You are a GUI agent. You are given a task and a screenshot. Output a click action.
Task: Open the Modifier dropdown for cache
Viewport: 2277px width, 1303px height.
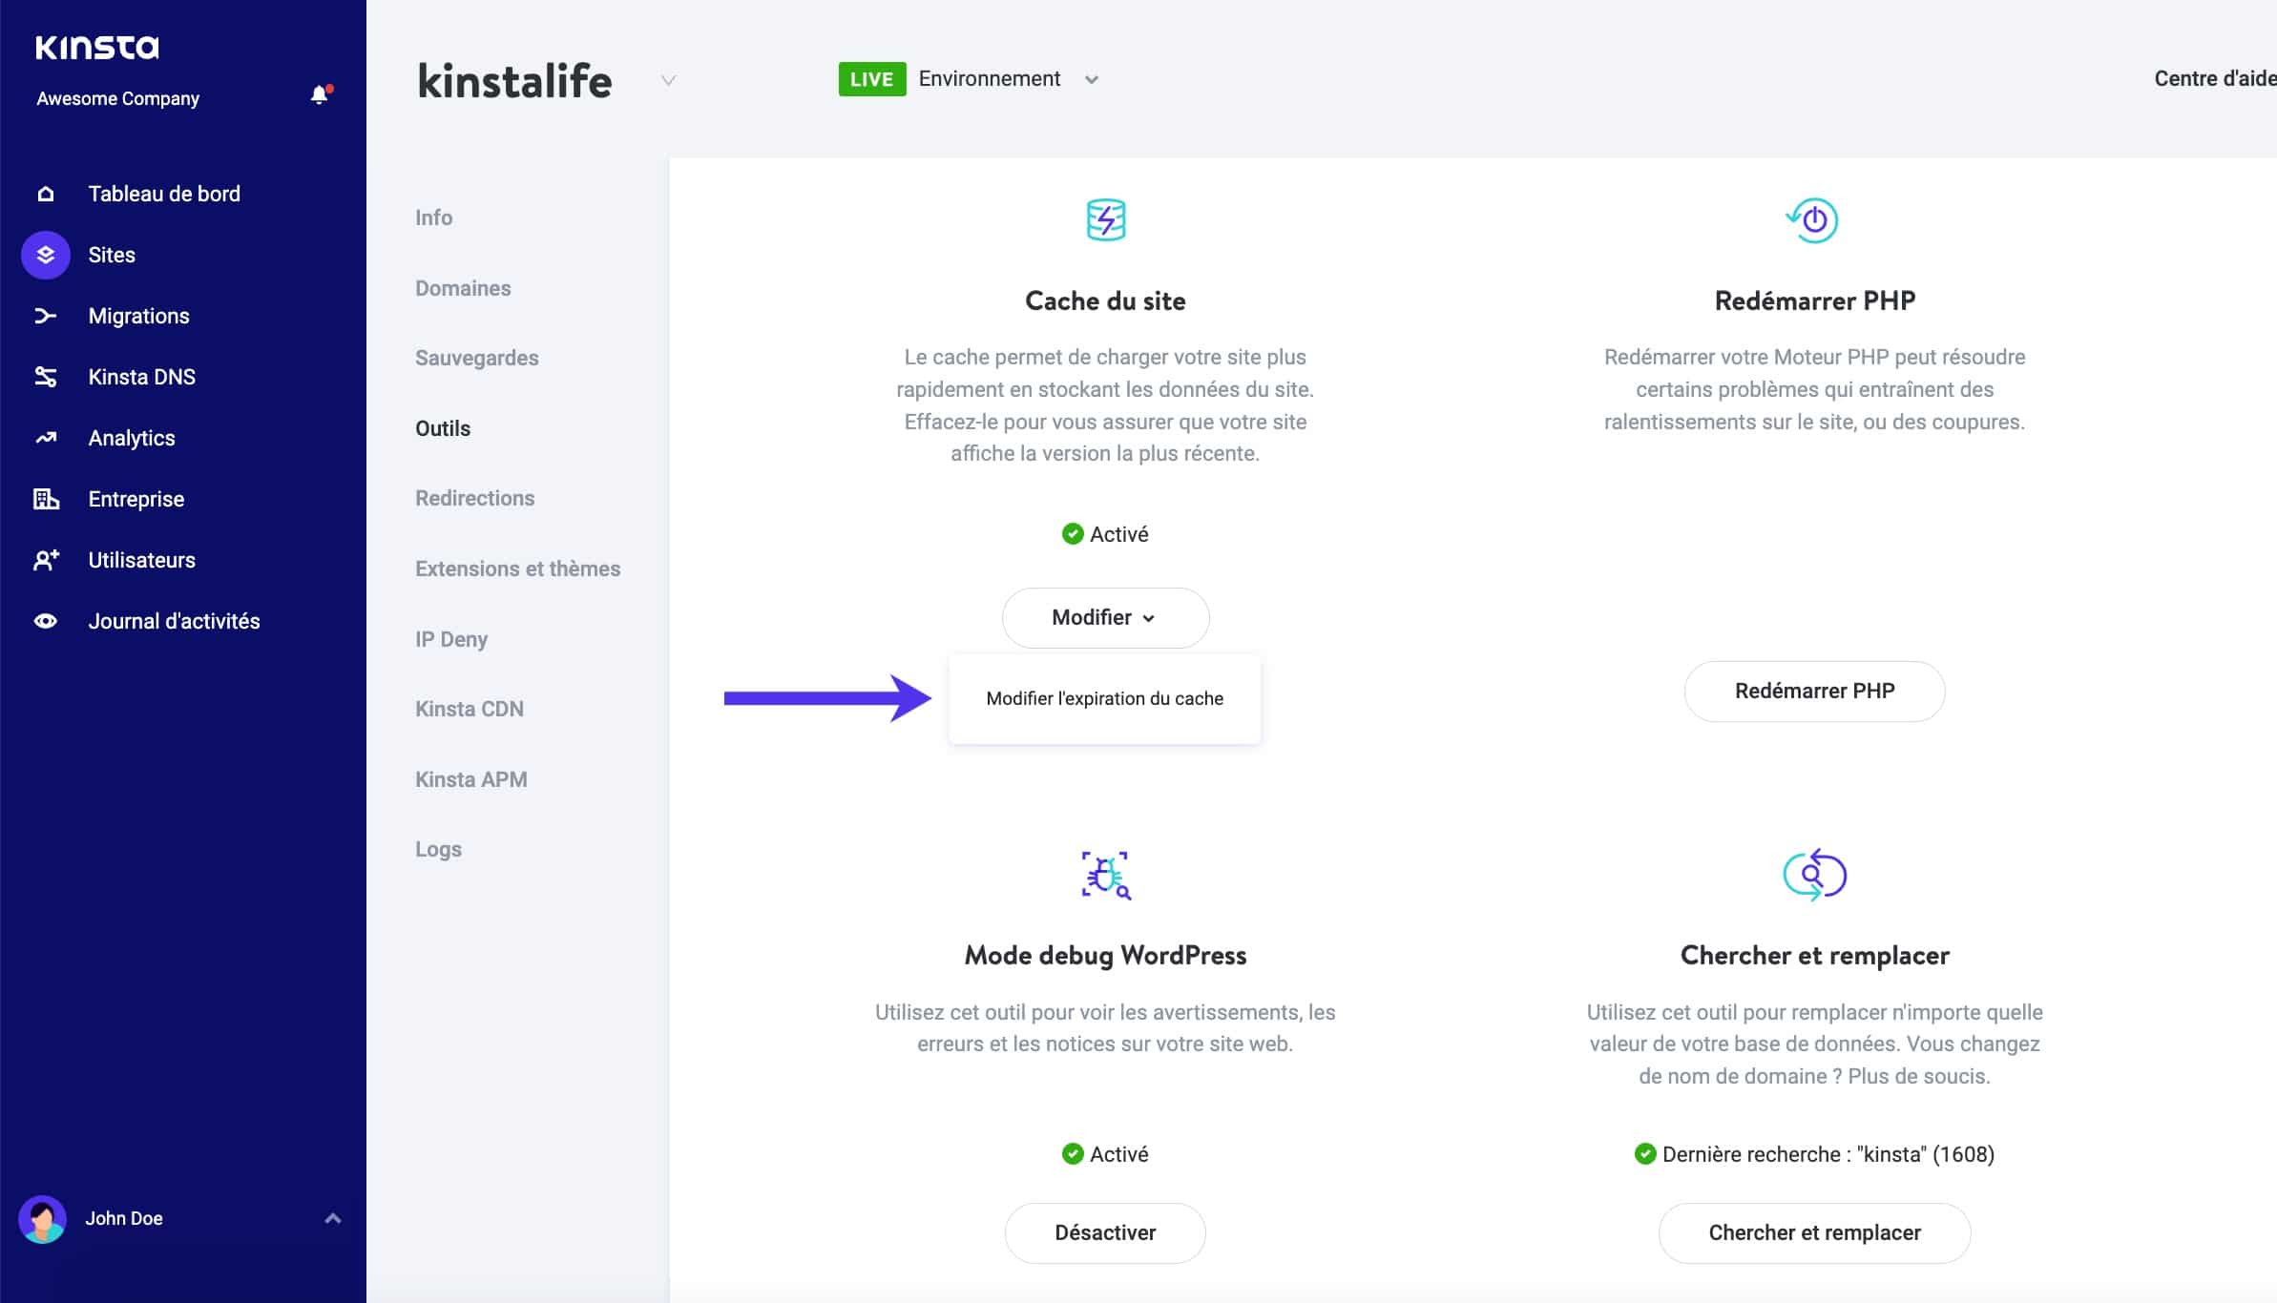pos(1105,617)
